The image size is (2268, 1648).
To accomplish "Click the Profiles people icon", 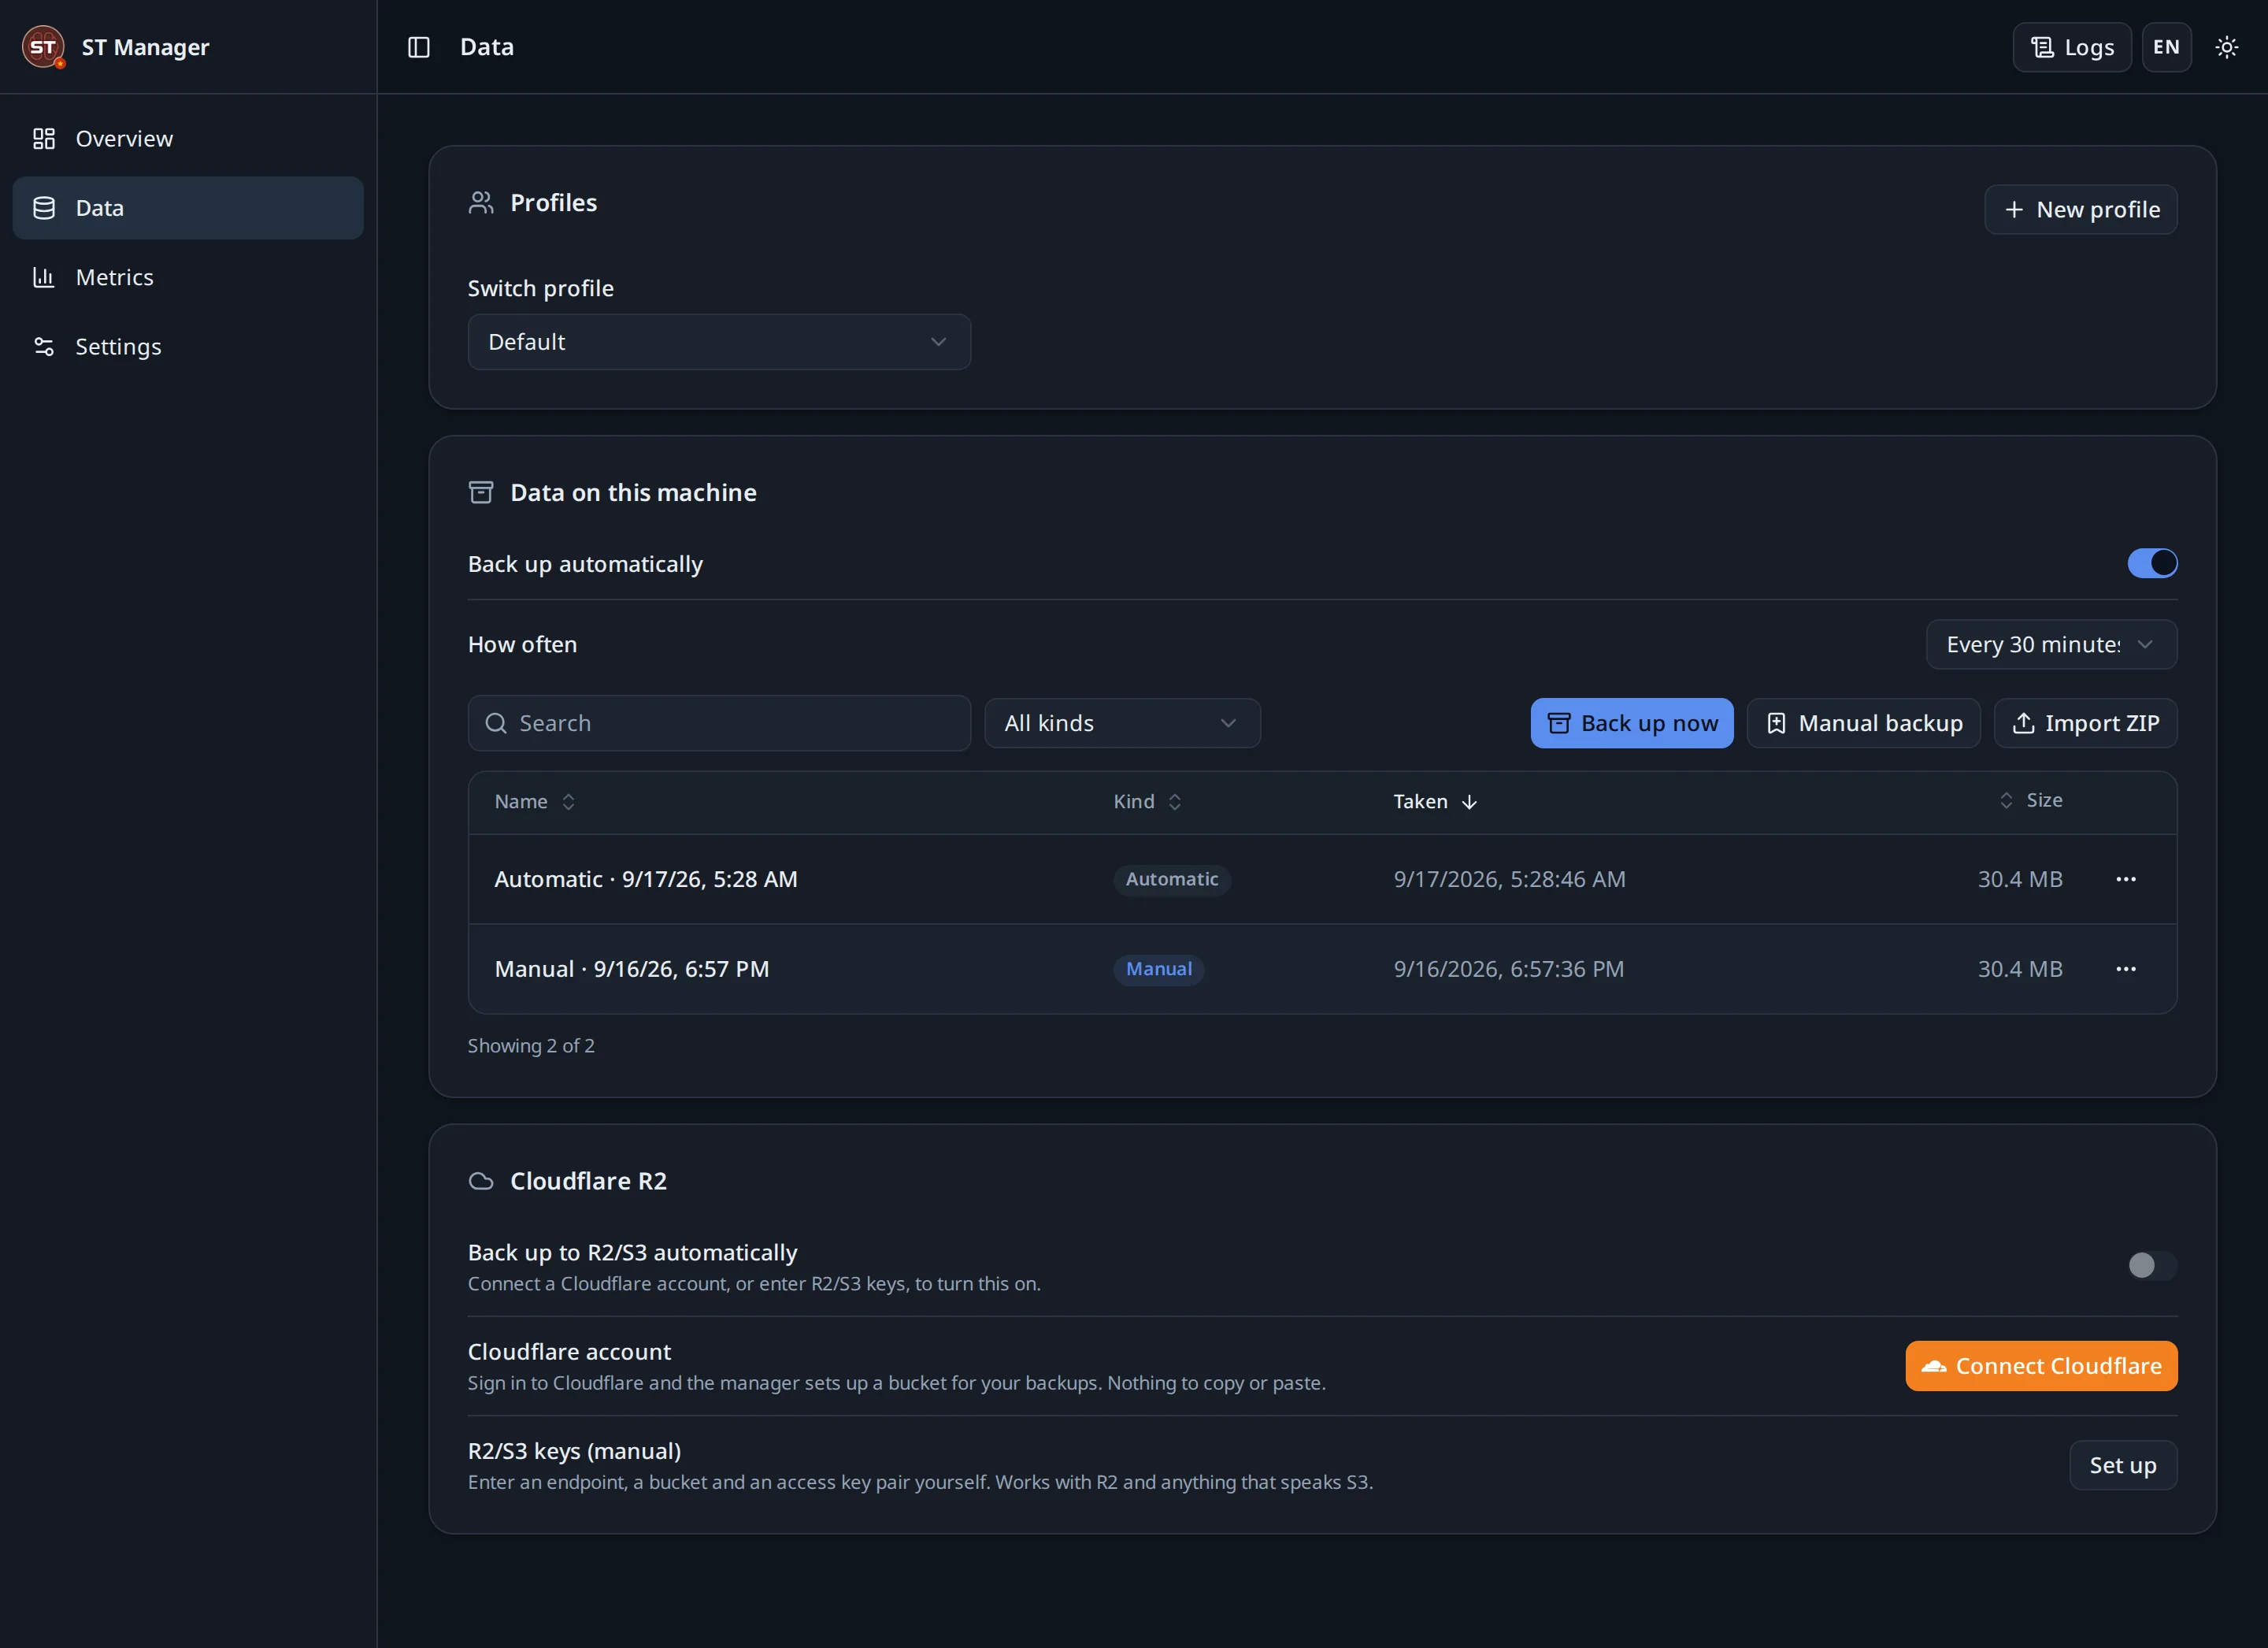I will (x=481, y=203).
